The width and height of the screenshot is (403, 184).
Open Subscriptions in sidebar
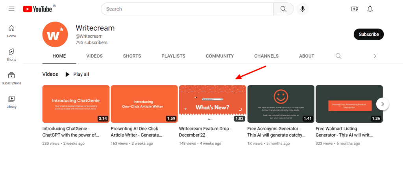click(x=11, y=78)
